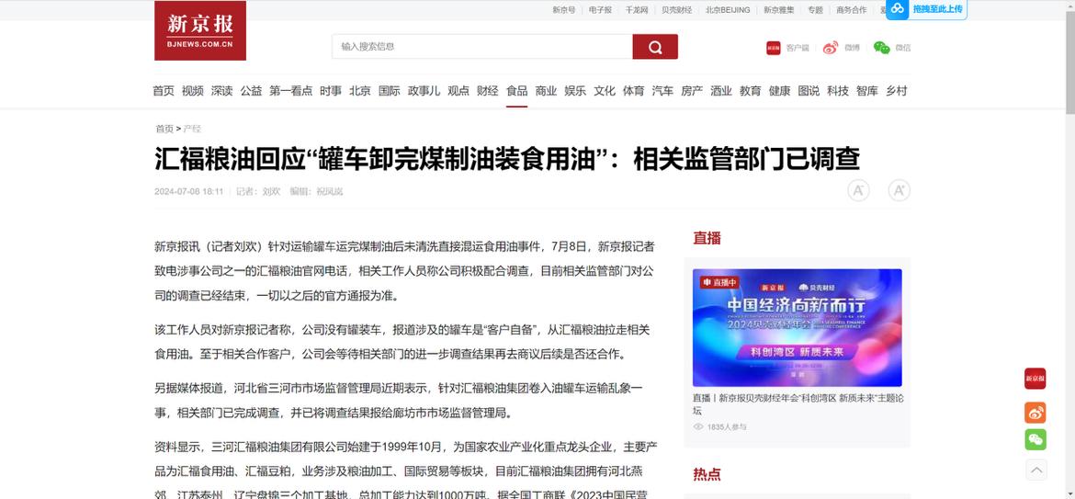Open the 文化 navigation tab
This screenshot has width=1075, height=499.
click(605, 90)
